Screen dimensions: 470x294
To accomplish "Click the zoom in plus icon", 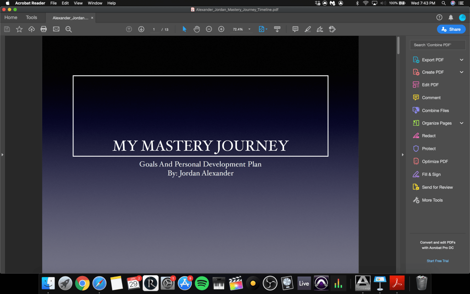I will point(221,29).
